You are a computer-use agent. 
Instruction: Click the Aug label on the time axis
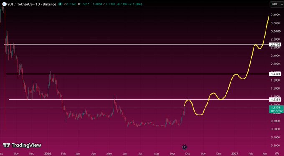(156, 153)
